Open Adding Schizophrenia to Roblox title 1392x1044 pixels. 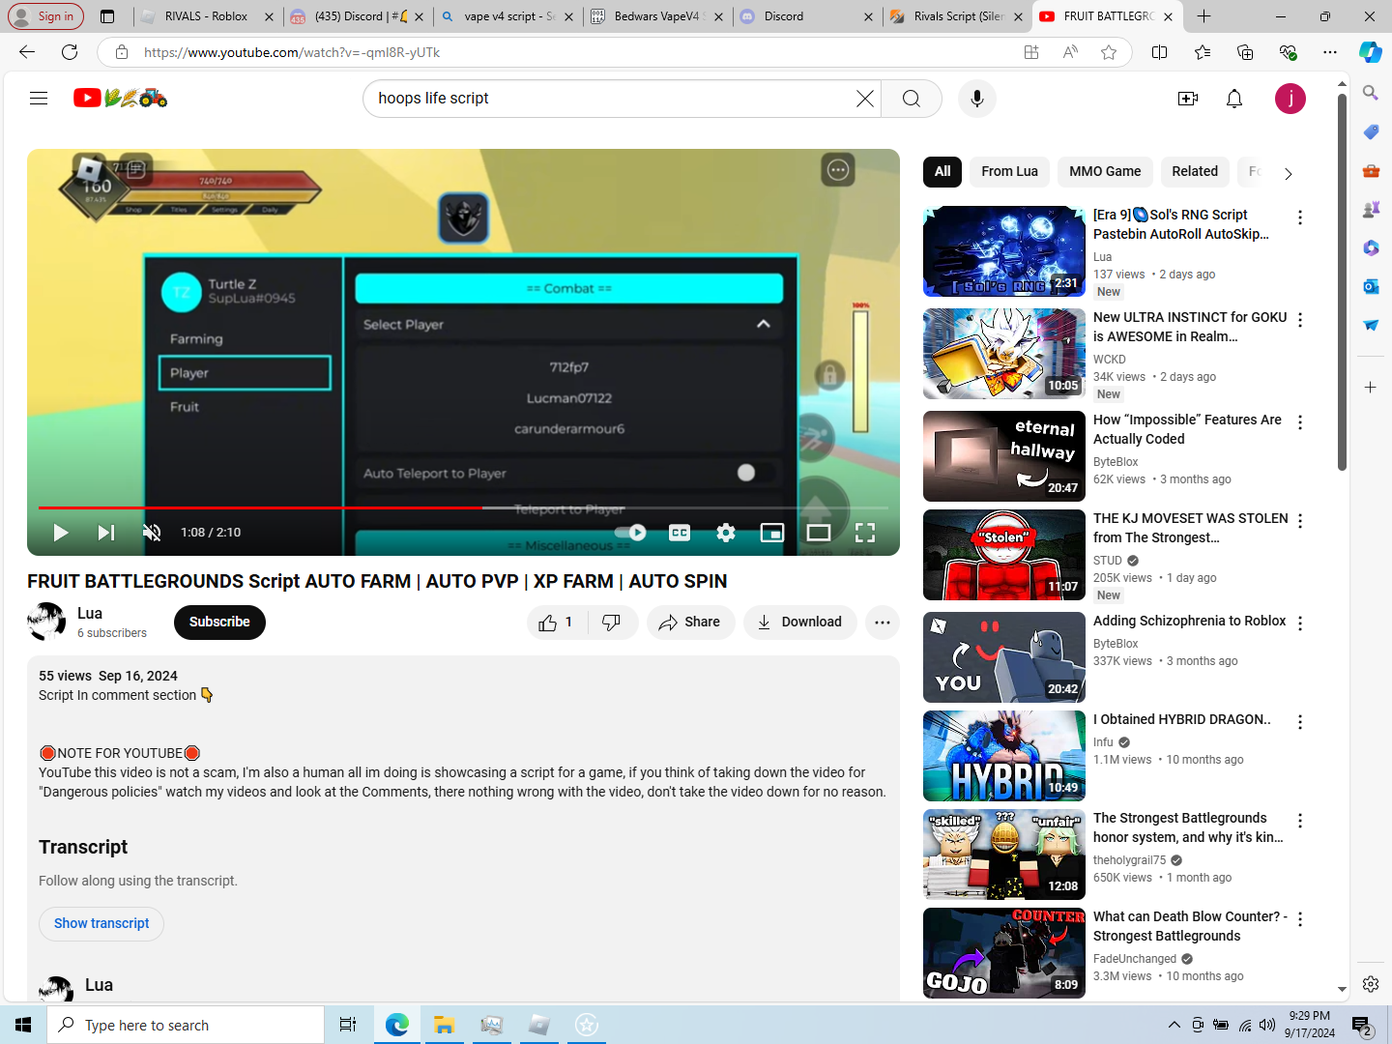[1189, 621]
